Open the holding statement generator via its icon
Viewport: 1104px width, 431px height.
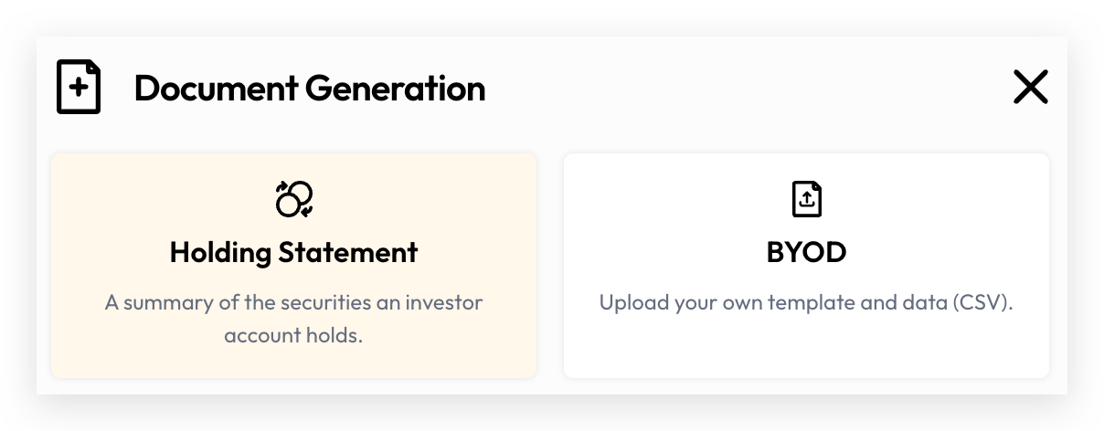click(294, 198)
